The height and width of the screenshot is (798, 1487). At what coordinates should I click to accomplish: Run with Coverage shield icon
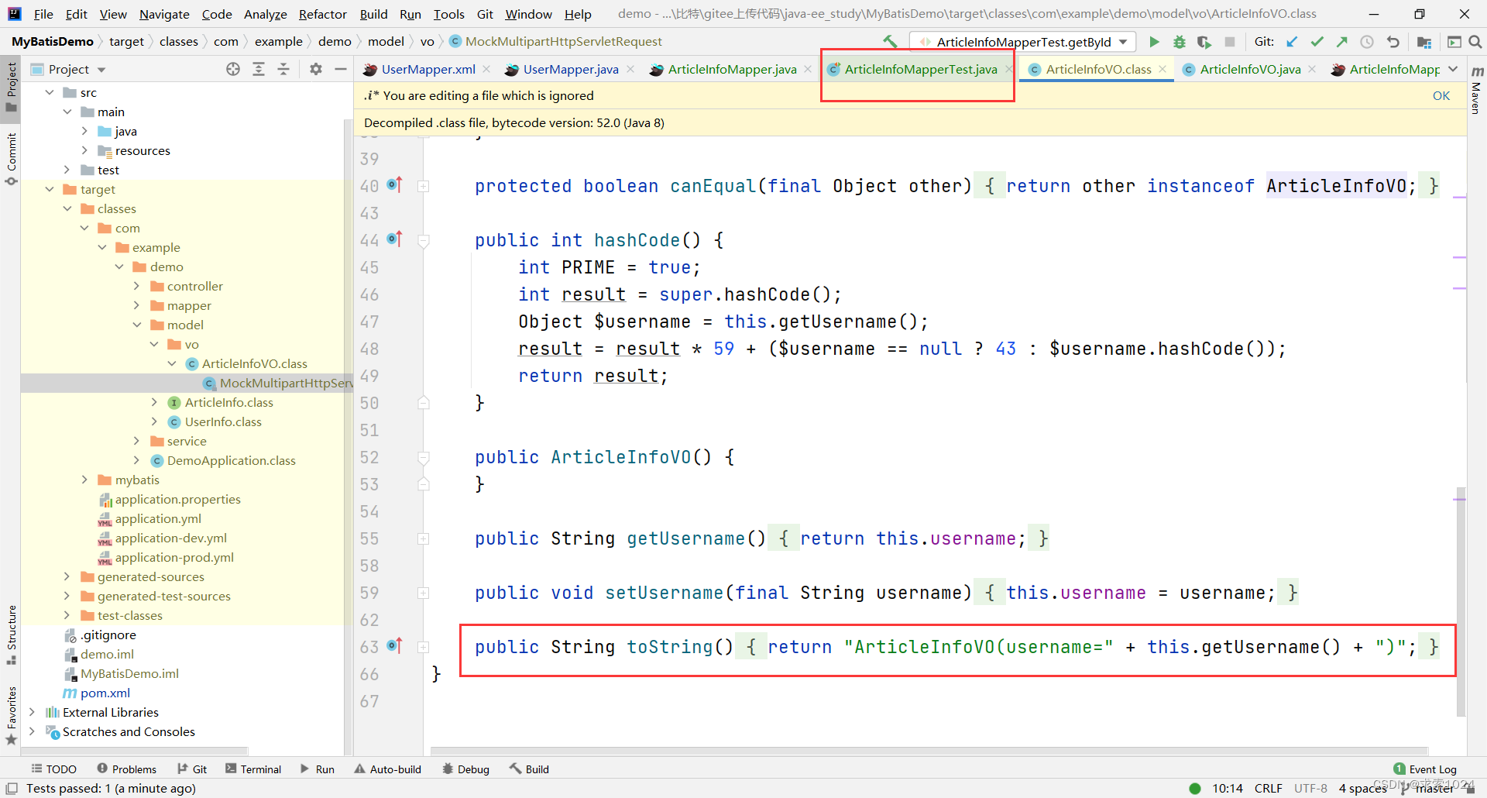coord(1204,42)
